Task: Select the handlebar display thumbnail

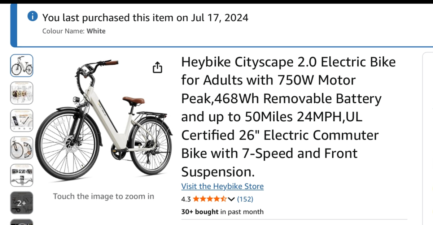Action: (x=22, y=176)
